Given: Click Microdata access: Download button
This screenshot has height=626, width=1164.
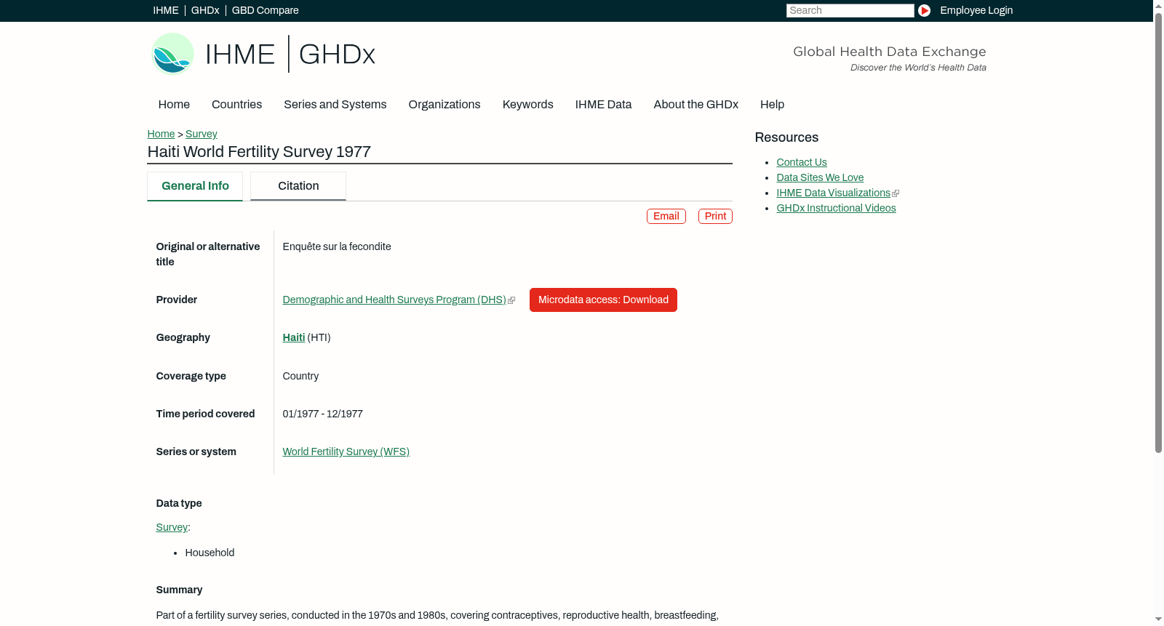Looking at the screenshot, I should pyautogui.click(x=603, y=300).
